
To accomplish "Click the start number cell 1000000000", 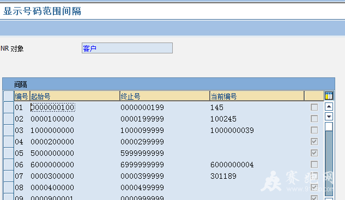I will pos(52,130).
